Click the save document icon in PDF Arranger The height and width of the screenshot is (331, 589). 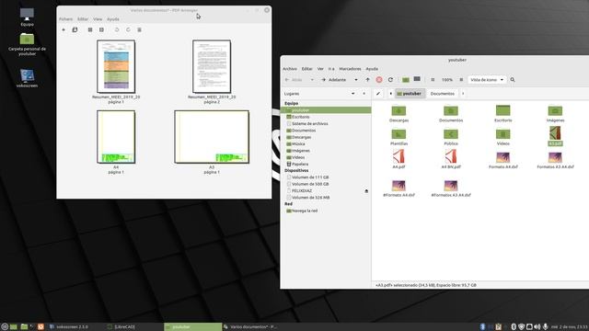tap(75, 29)
